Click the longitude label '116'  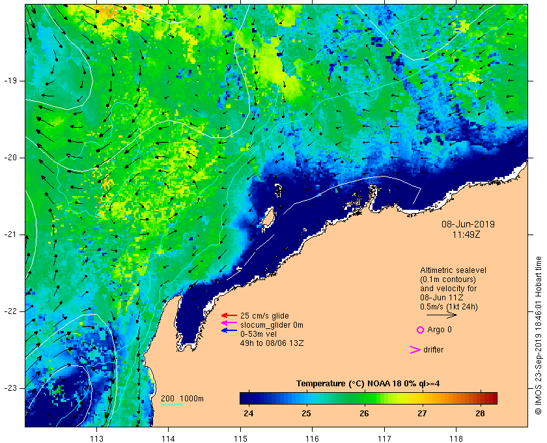tap(312, 439)
